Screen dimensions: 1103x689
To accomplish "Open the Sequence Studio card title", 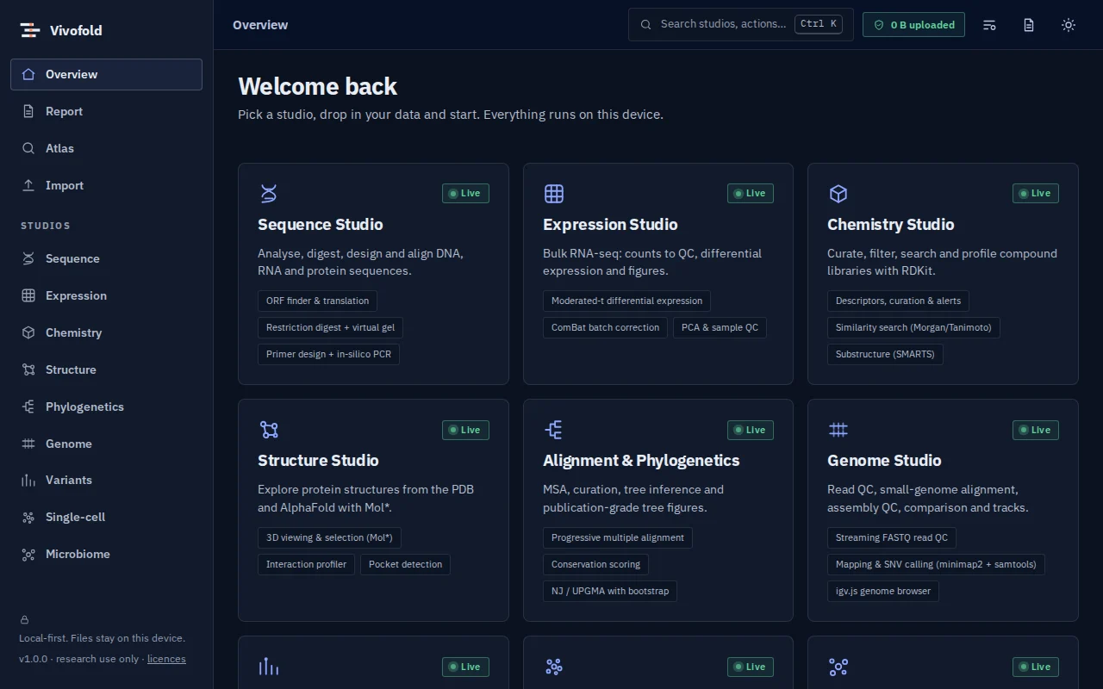I will [321, 224].
